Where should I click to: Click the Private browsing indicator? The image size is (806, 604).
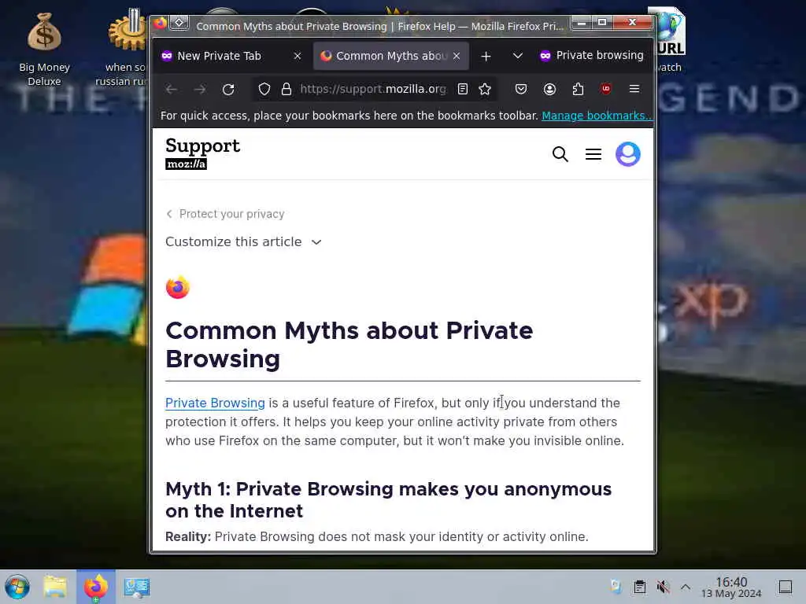coord(592,56)
